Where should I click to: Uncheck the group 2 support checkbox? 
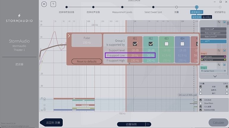click(x=151, y=44)
